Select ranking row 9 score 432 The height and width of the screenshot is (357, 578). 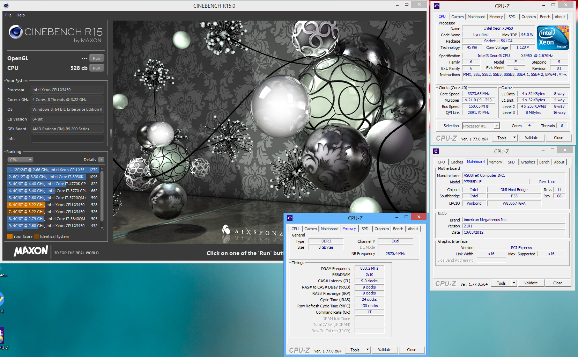point(53,226)
